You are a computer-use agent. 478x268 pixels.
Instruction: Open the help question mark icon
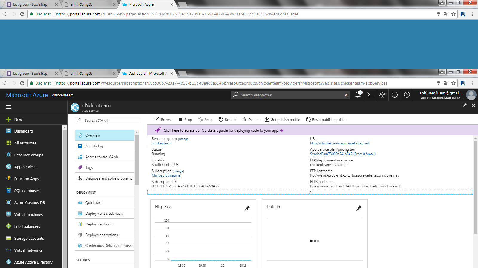[x=407, y=95]
